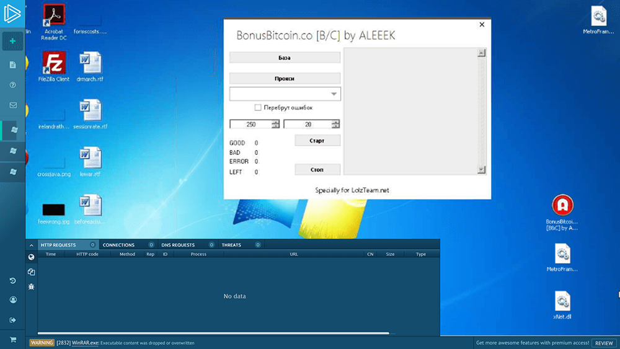This screenshot has height=349, width=620.
Task: Open the combo box below Прокси
Action: tap(285, 94)
